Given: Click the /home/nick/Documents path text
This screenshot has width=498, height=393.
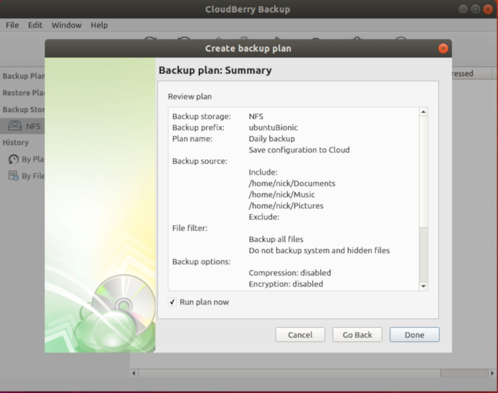Looking at the screenshot, I should [292, 183].
